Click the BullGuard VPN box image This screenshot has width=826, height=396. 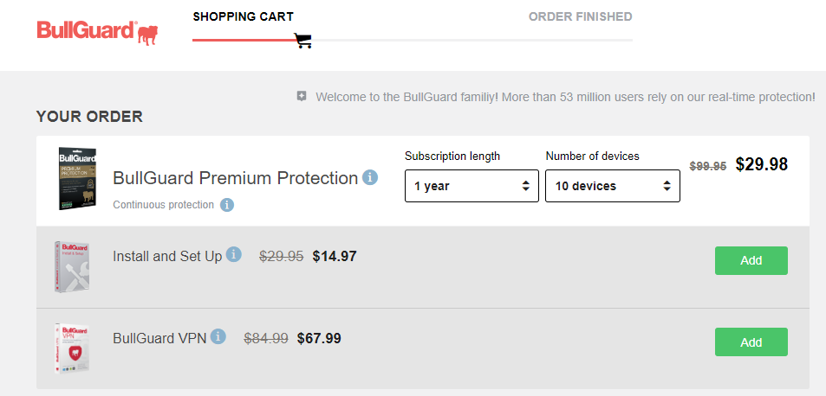pyautogui.click(x=72, y=348)
